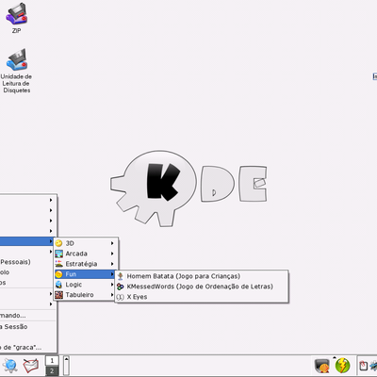Viewport: 377px width, 377px height.
Task: Expand the arrow beside 3D
Action: [112, 243]
